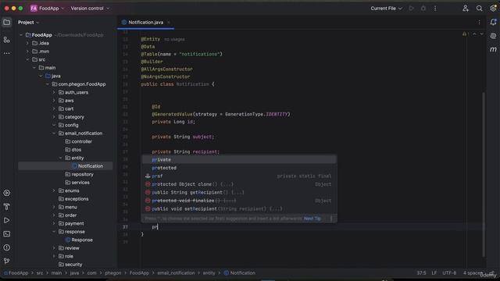Open editor tab options menu
Image resolution: width=500 pixels, height=281 pixels.
(x=479, y=23)
